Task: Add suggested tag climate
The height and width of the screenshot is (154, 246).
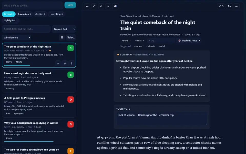Action: 150,46
